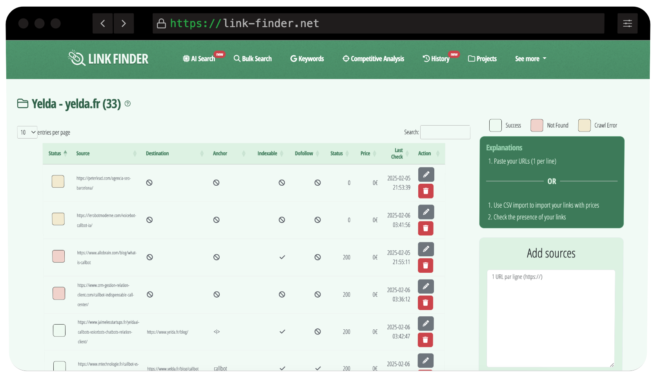
Task: Delete the lerobotmoderne.com row
Action: [426, 228]
